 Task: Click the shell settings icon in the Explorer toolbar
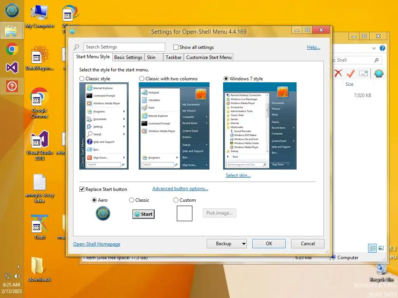point(379,73)
